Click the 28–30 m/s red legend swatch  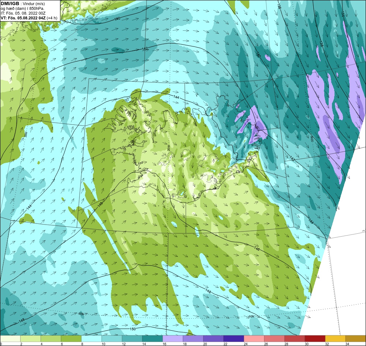click(295, 339)
